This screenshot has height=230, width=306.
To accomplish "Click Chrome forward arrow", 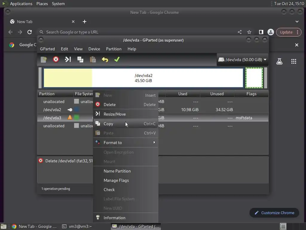I will (x=20, y=32).
